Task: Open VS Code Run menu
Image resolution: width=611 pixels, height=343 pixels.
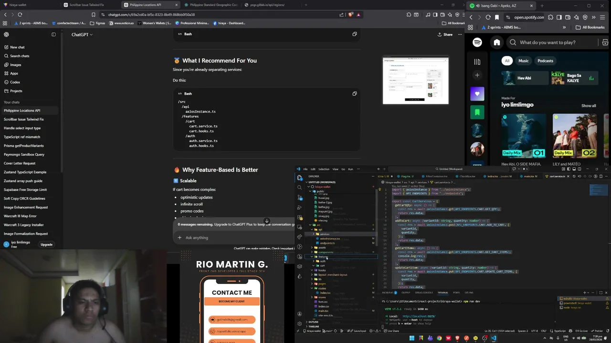Action: (x=350, y=169)
